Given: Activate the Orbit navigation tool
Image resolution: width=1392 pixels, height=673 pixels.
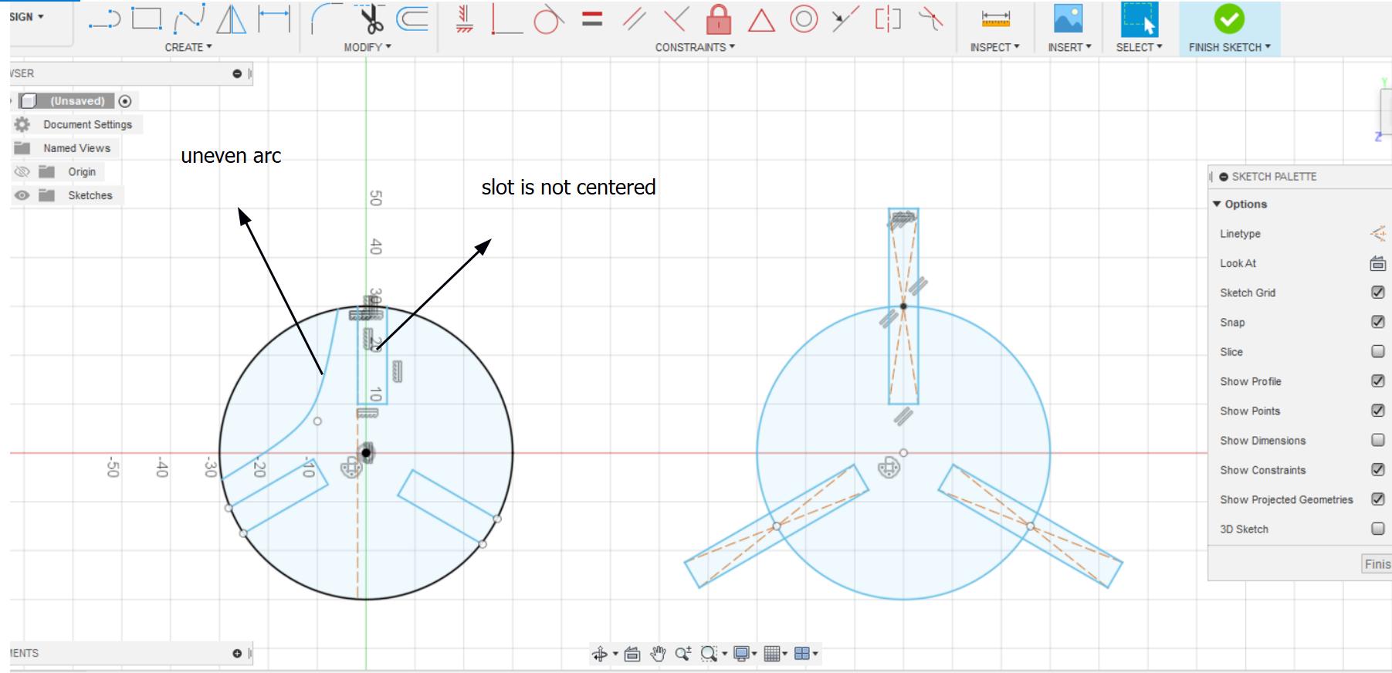Looking at the screenshot, I should coord(600,654).
